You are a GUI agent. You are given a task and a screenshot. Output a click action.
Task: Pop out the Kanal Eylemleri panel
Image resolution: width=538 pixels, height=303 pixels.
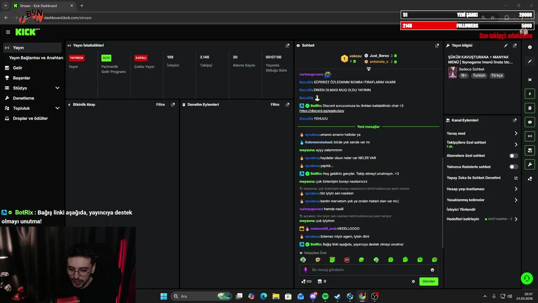coord(515,120)
